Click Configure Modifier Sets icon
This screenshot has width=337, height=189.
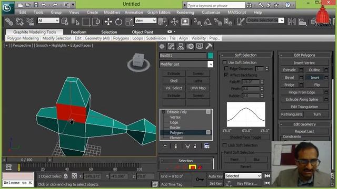[207, 146]
